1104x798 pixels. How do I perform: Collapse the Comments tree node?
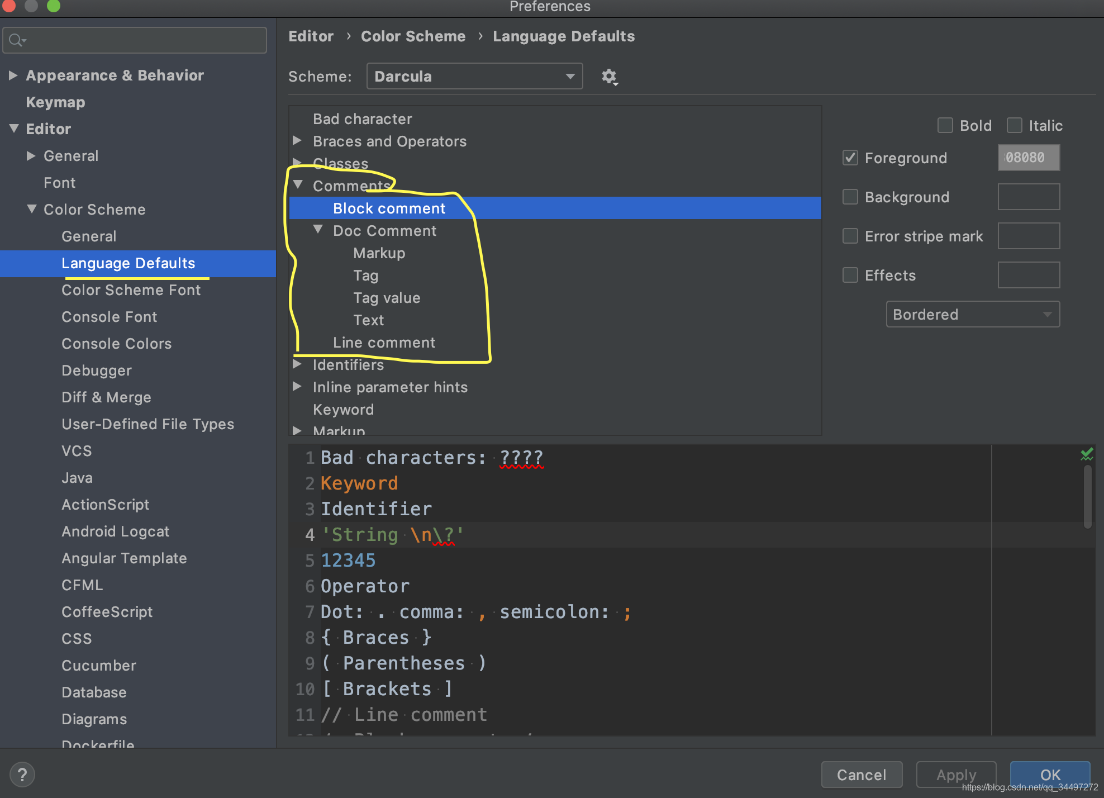coord(298,185)
